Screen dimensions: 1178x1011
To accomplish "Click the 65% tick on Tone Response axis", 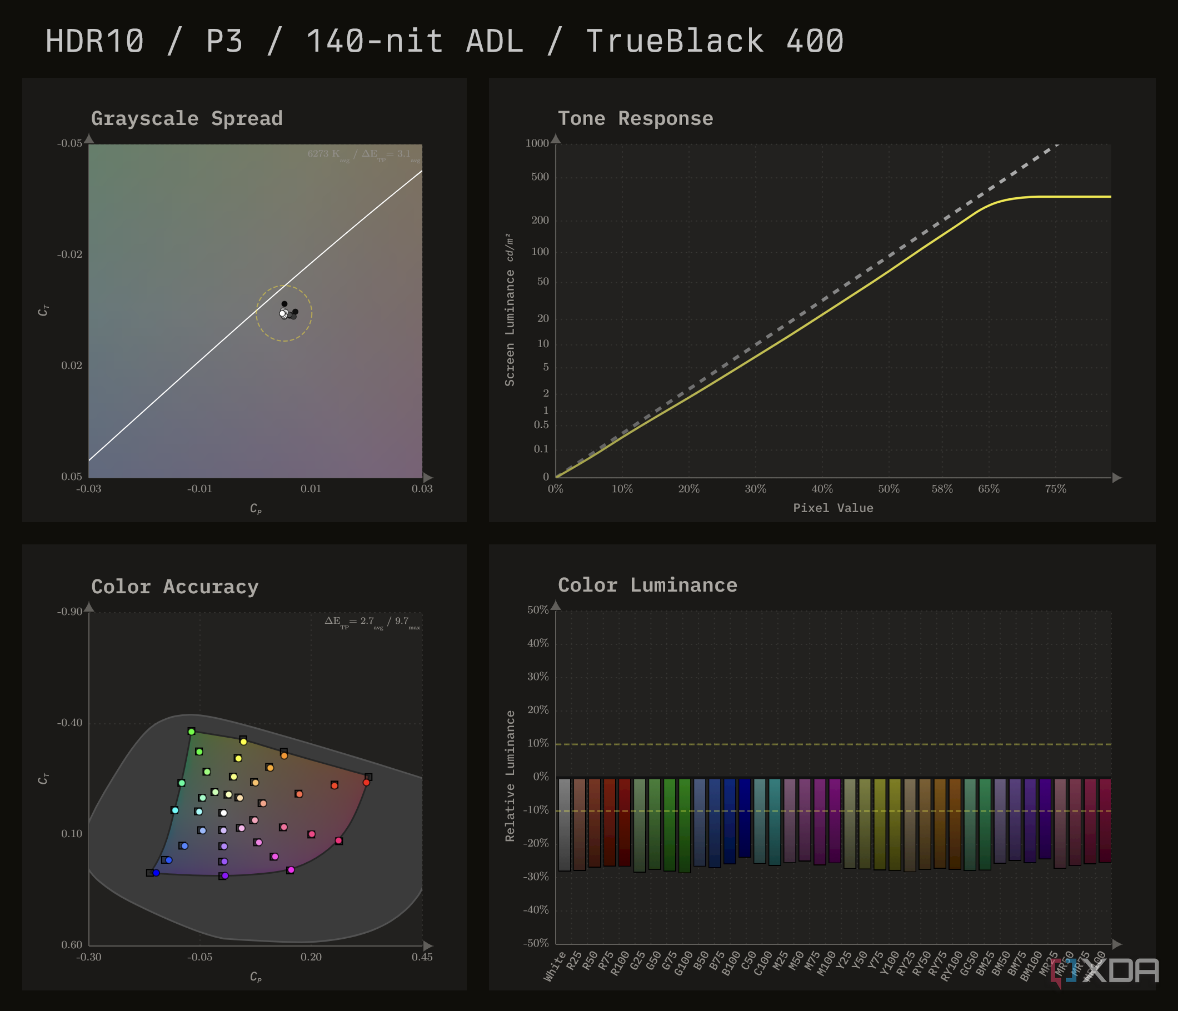I will point(989,489).
